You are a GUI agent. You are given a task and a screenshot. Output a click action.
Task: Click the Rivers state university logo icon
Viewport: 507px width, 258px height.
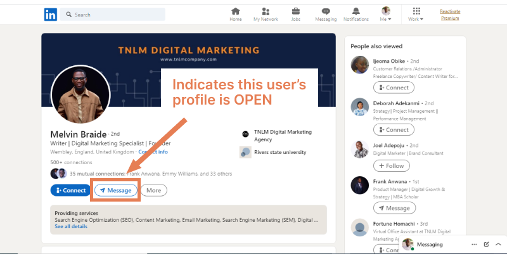[x=245, y=152]
